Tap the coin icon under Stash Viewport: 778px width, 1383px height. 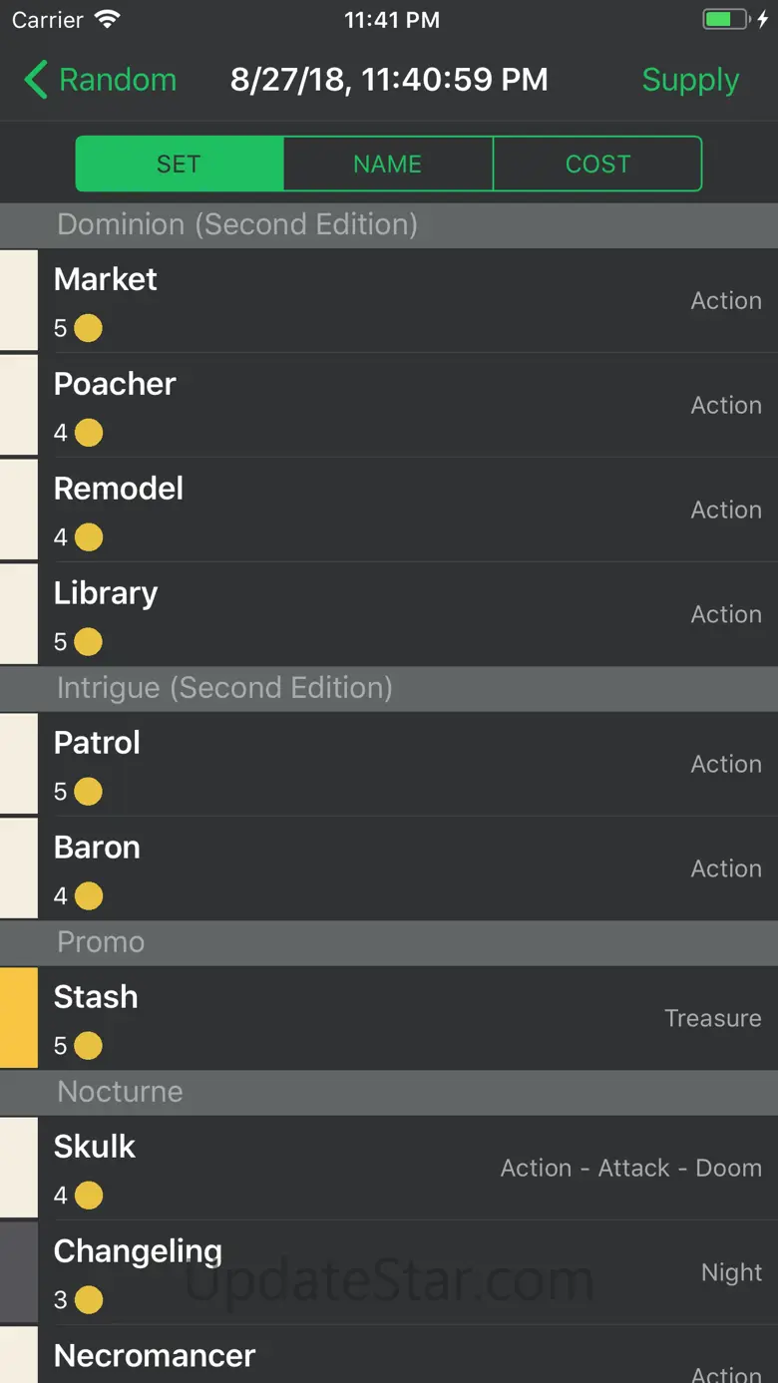tap(88, 1046)
